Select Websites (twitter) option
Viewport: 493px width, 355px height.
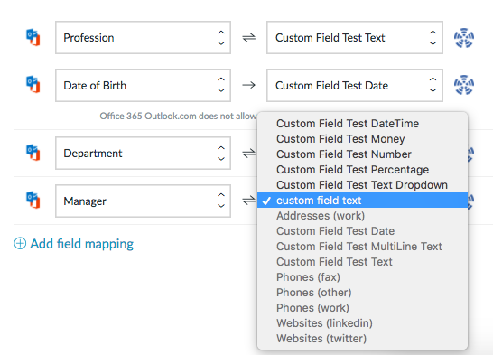click(x=362, y=339)
